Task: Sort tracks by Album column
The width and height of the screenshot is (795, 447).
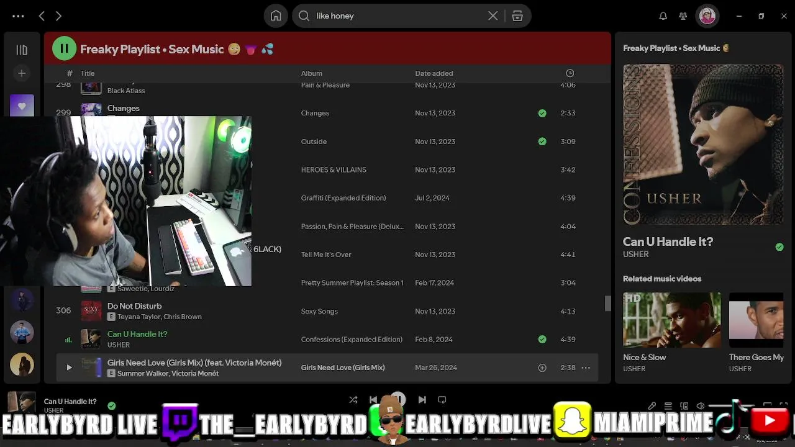Action: coord(312,73)
